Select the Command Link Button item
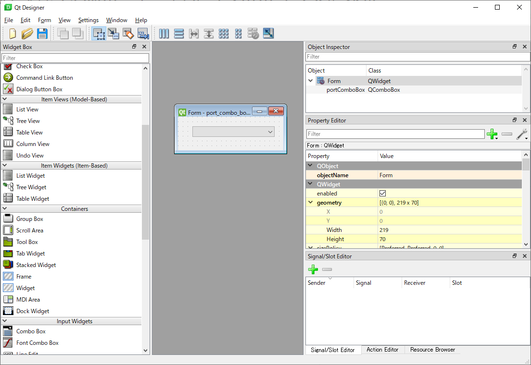This screenshot has height=365, width=531. [x=45, y=78]
